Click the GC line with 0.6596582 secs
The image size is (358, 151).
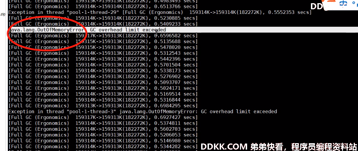tap(103, 36)
